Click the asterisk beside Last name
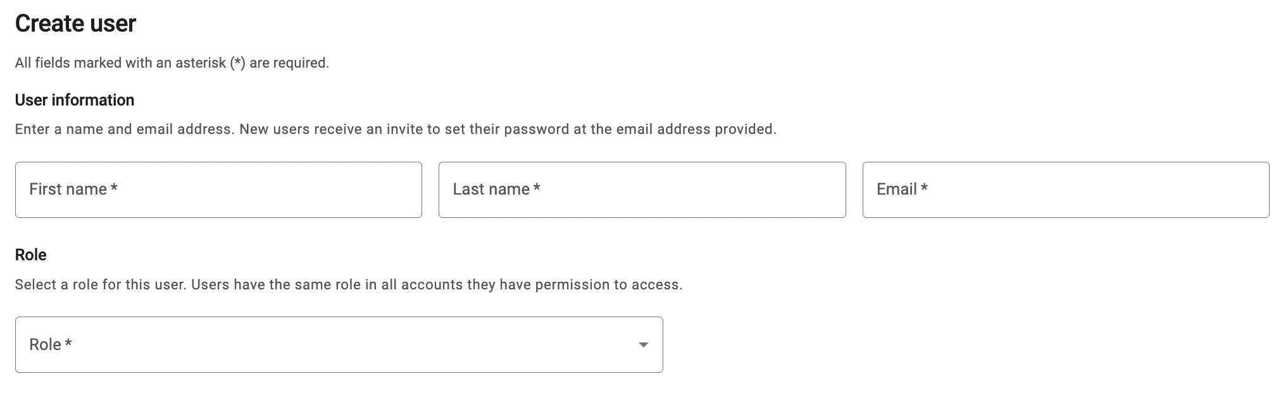The image size is (1281, 393). (x=537, y=188)
